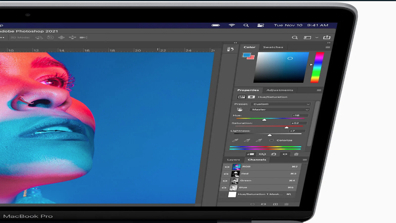Viewport: 396px width, 223px height.
Task: Click the 3D orbit camera icon
Action: 39,37
